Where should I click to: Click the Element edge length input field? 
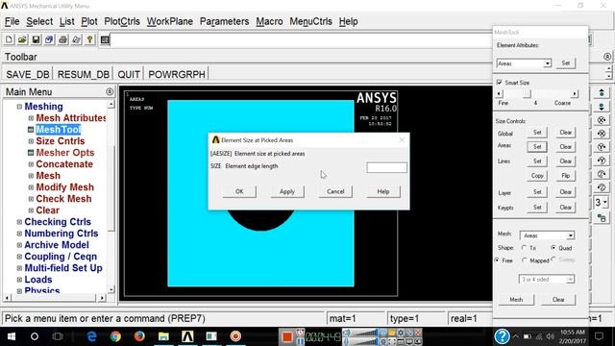[x=386, y=167]
